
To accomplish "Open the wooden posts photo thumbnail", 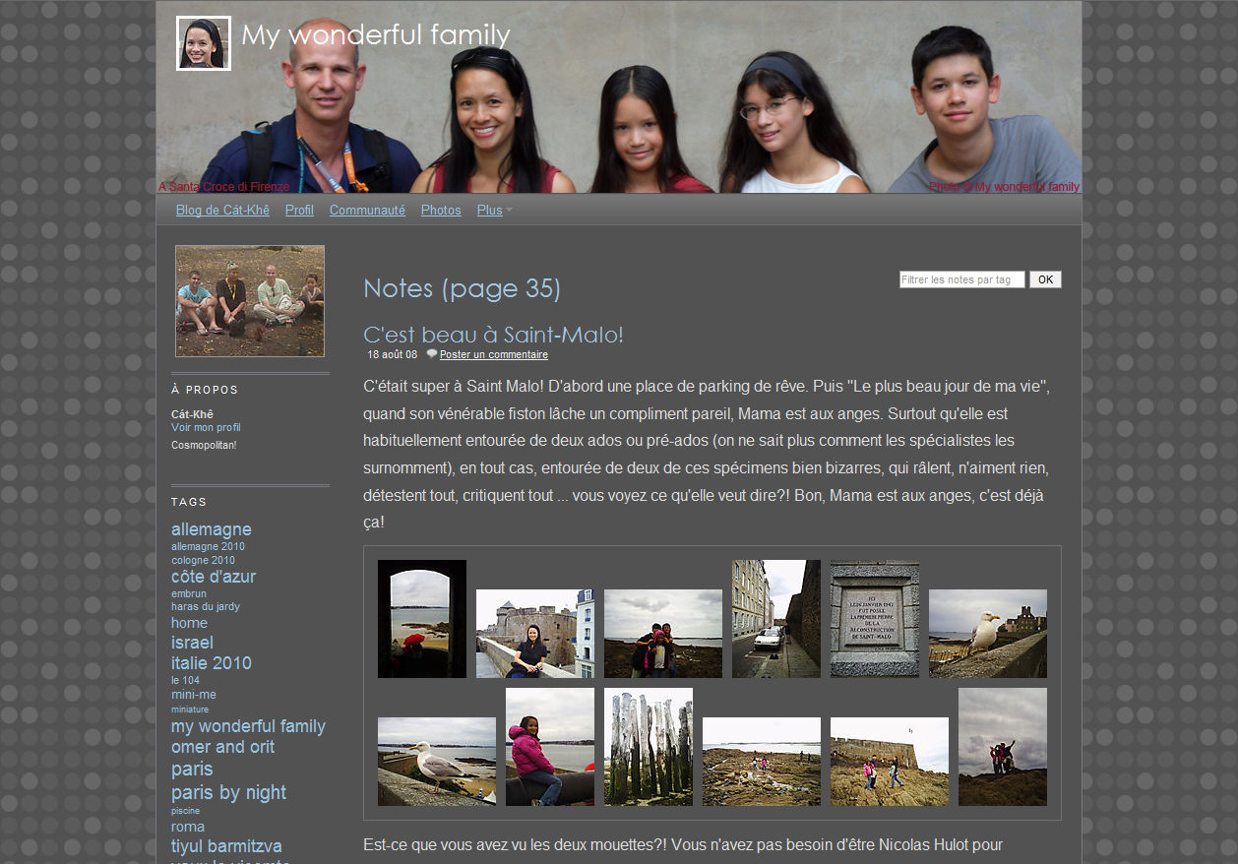I will pyautogui.click(x=649, y=747).
